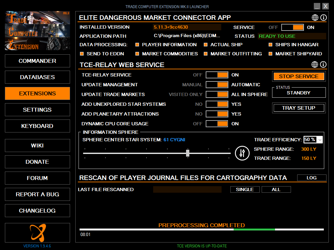Screen dimensions: 334x250
Task: Open the information sphere adjust sliders icon
Action: (242, 153)
